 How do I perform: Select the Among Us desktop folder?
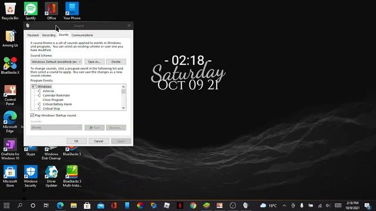[10, 38]
